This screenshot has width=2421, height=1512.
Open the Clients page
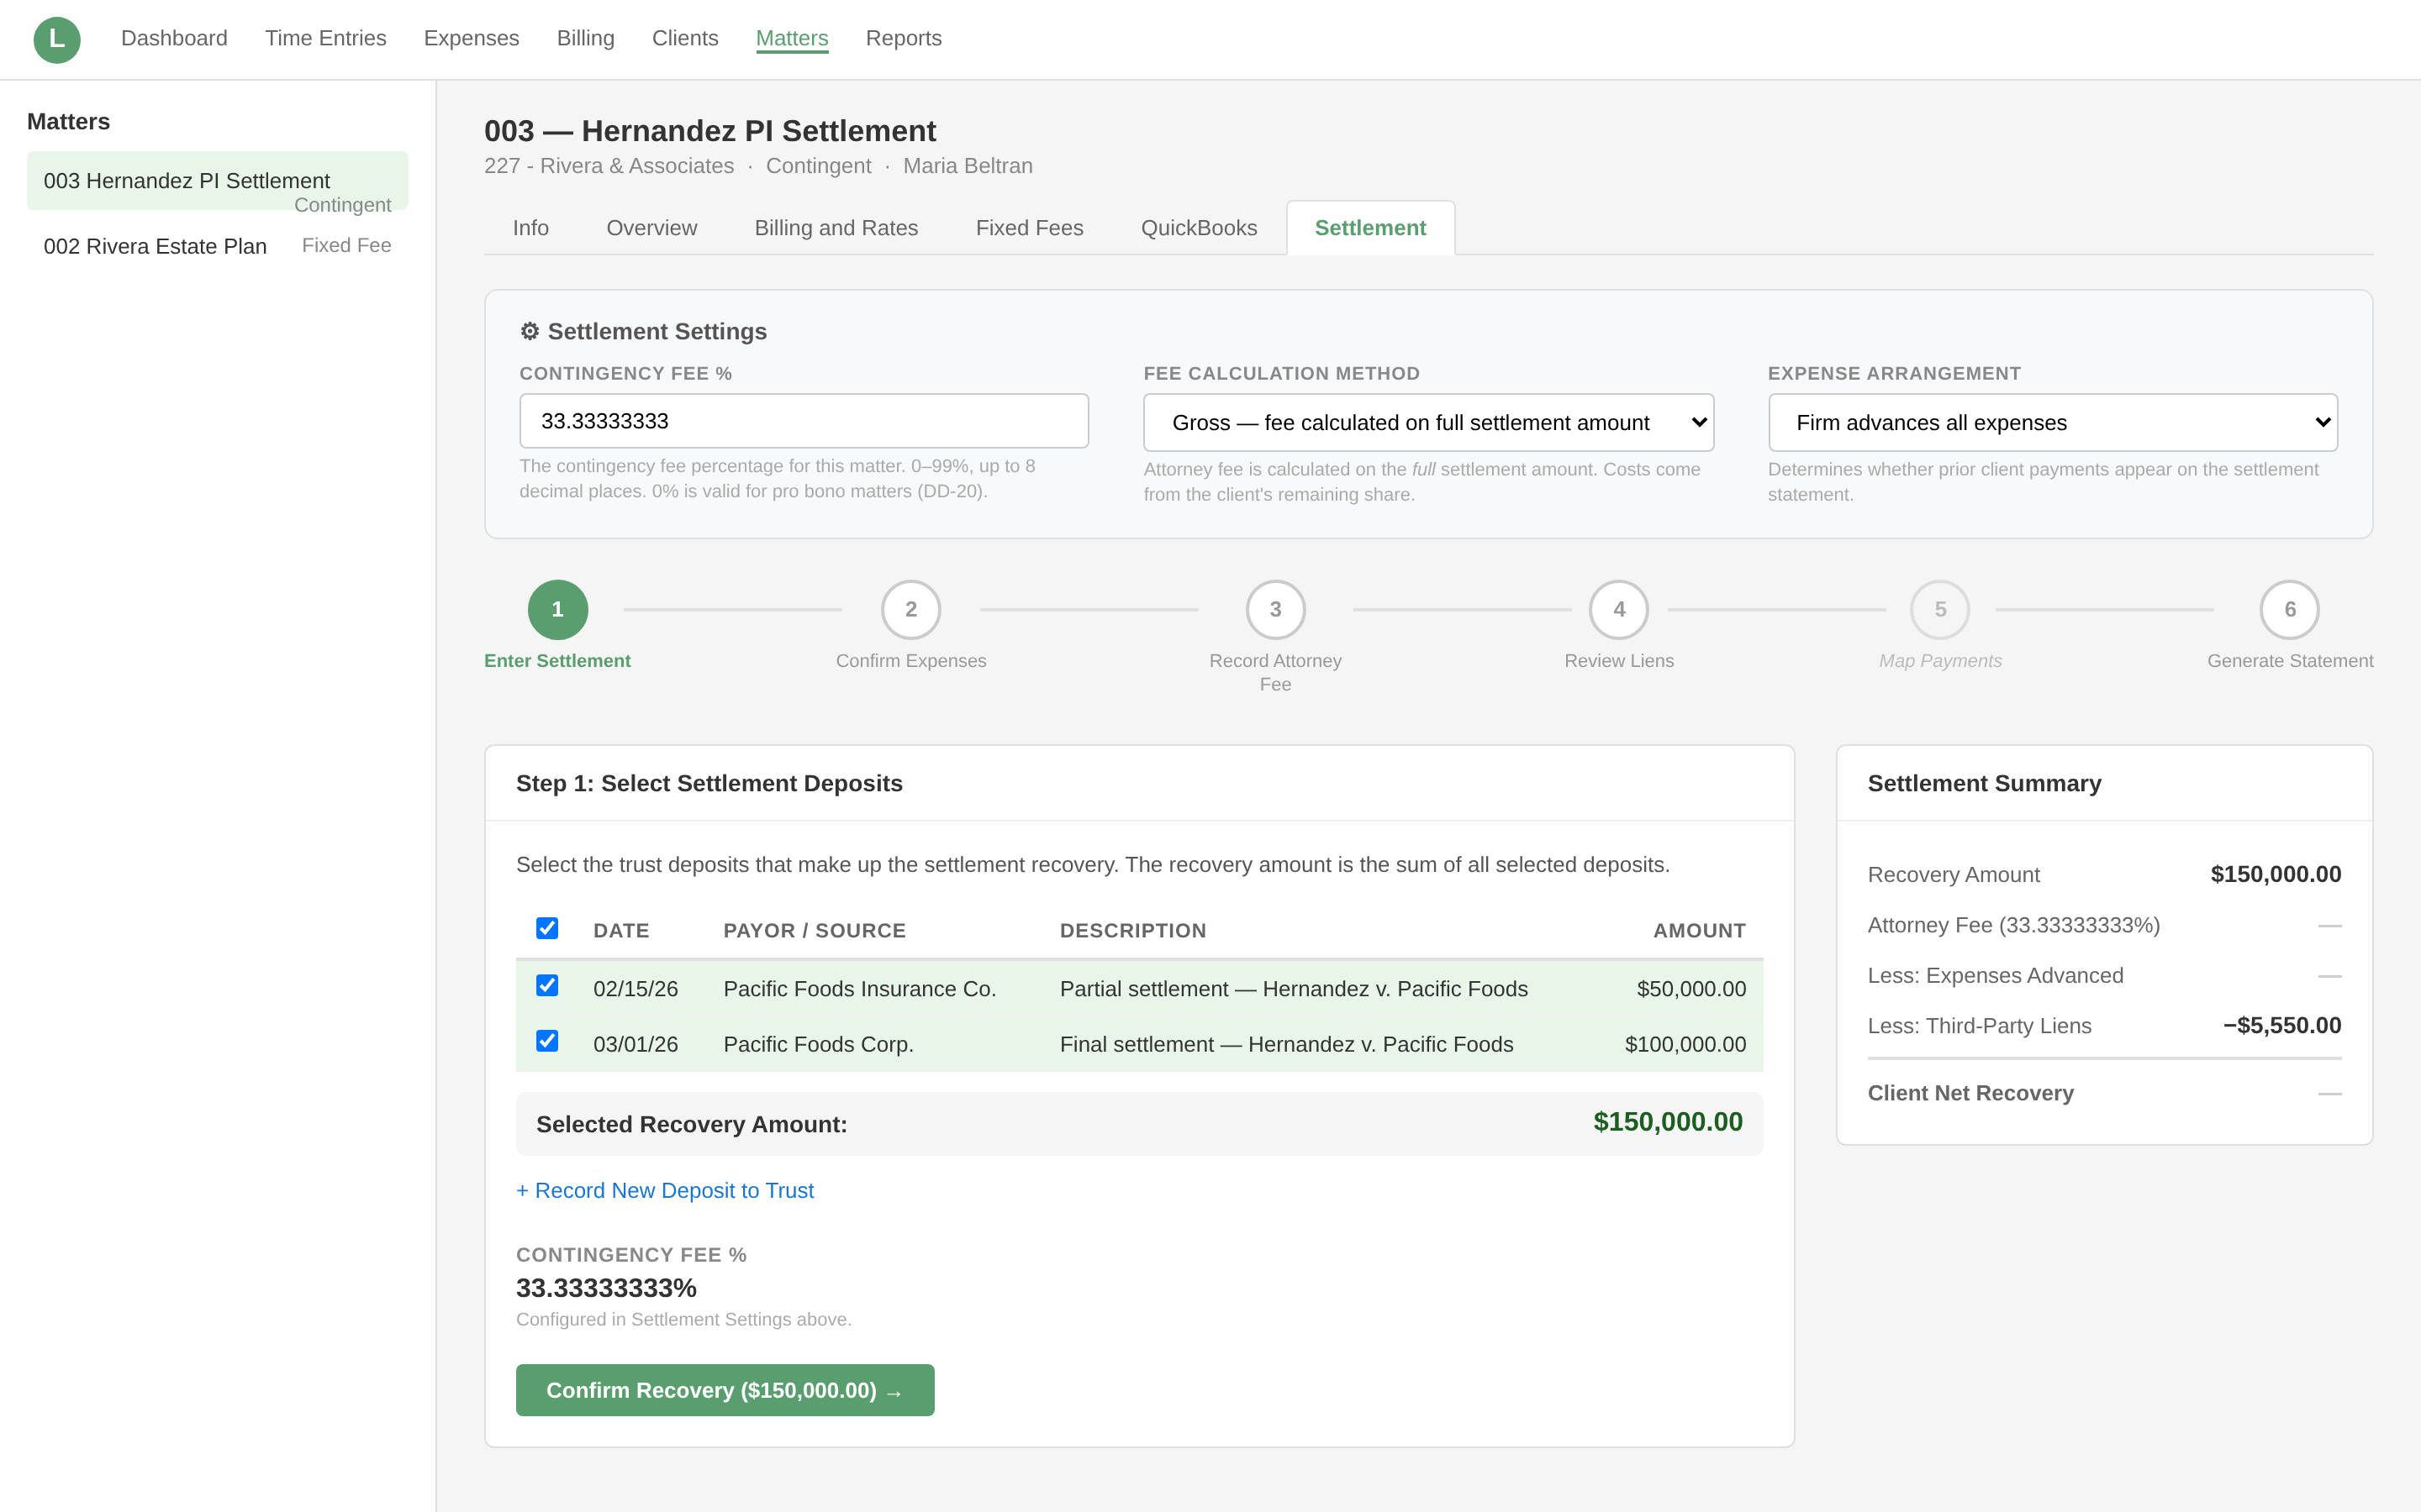coord(684,38)
